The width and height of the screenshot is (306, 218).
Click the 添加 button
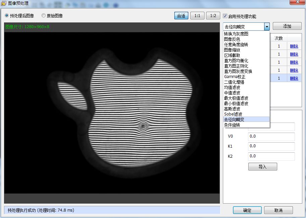pyautogui.click(x=287, y=26)
